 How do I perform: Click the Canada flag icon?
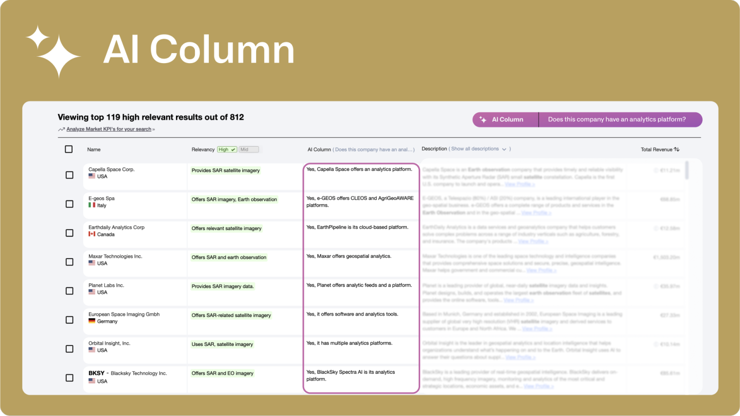(92, 234)
